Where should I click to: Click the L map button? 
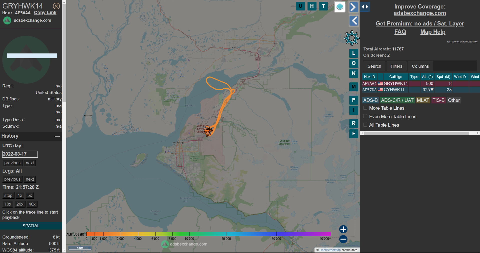(x=353, y=53)
